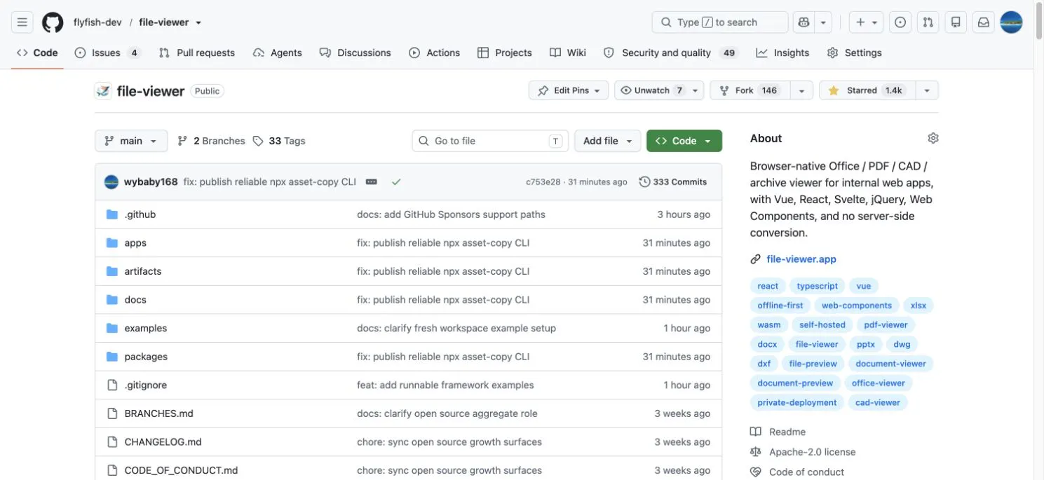Viewport: 1044px width, 480px height.
Task: Open the user avatar menu
Action: coord(1011,22)
